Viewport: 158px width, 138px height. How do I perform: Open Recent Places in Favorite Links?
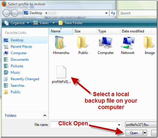[21, 47]
